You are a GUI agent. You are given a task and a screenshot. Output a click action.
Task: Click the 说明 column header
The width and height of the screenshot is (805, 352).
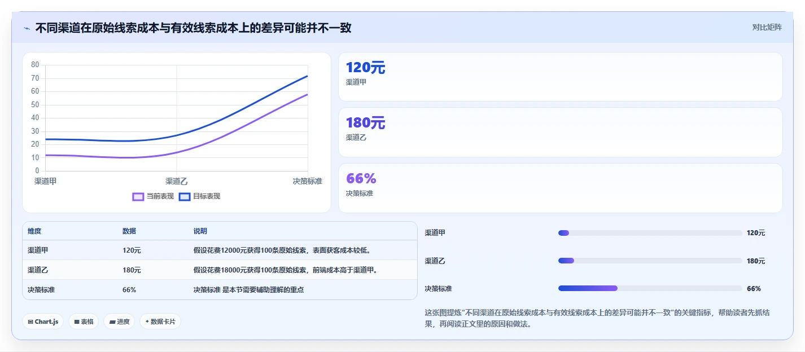(200, 231)
